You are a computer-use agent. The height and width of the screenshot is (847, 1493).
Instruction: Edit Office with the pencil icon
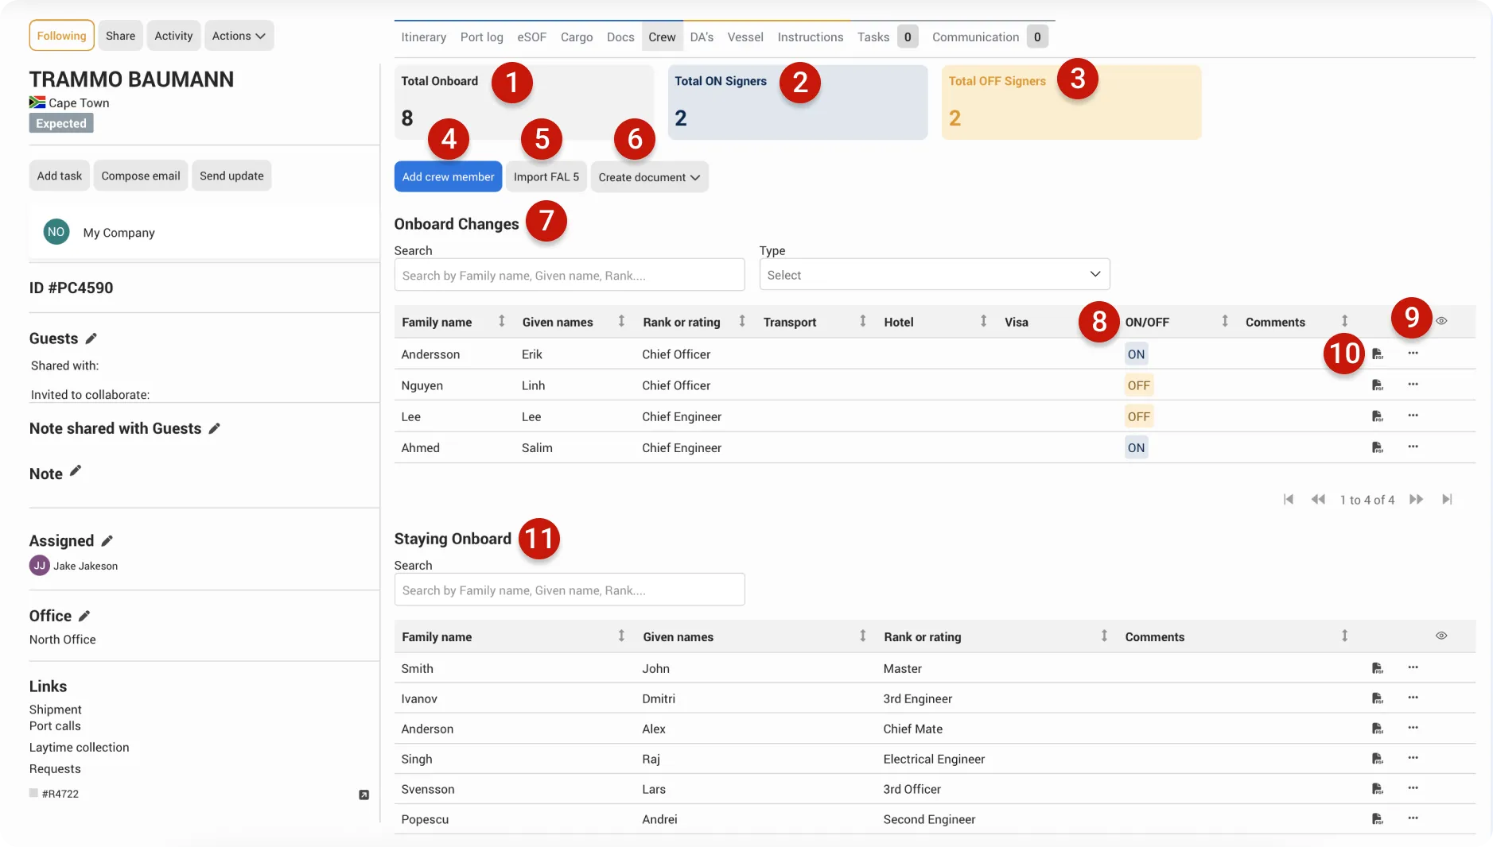84,616
